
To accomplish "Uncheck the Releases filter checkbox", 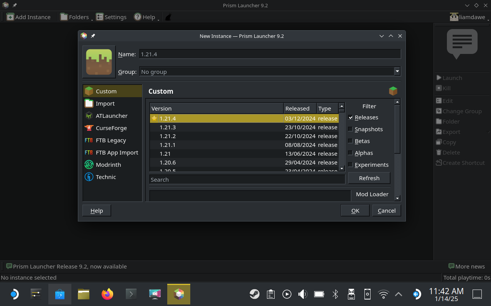I will pyautogui.click(x=351, y=117).
